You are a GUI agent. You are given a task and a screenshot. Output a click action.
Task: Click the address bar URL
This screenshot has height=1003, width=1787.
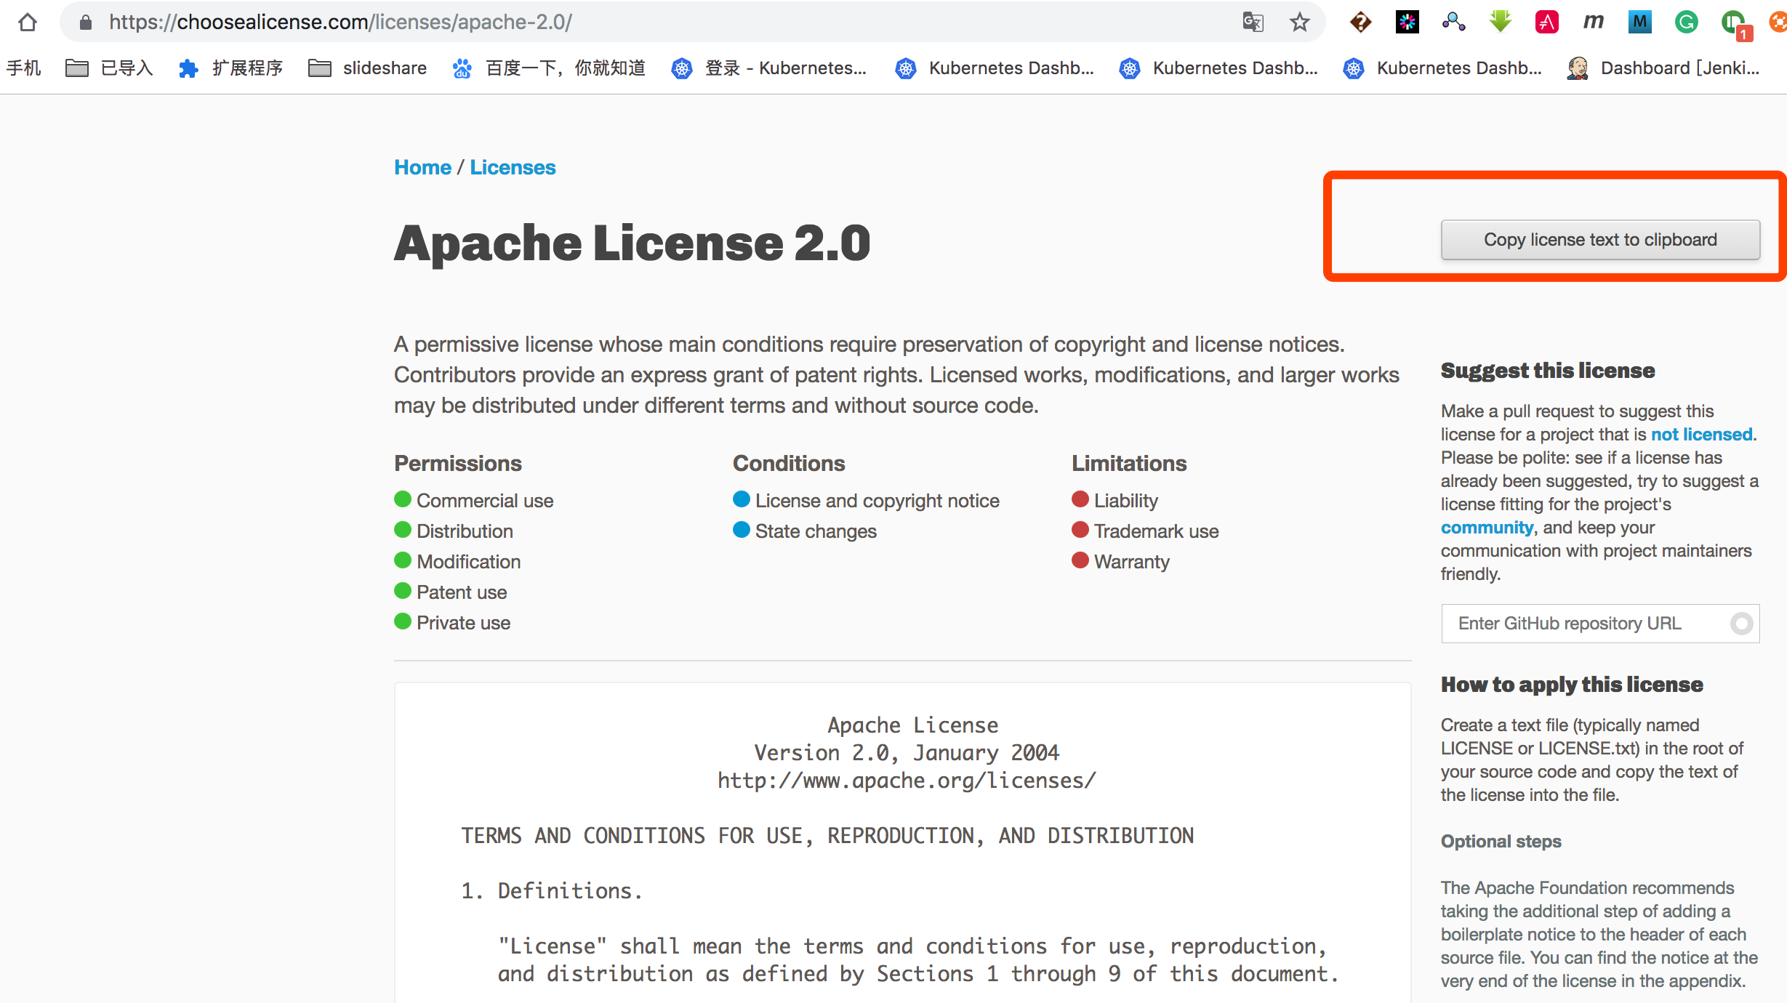340,23
